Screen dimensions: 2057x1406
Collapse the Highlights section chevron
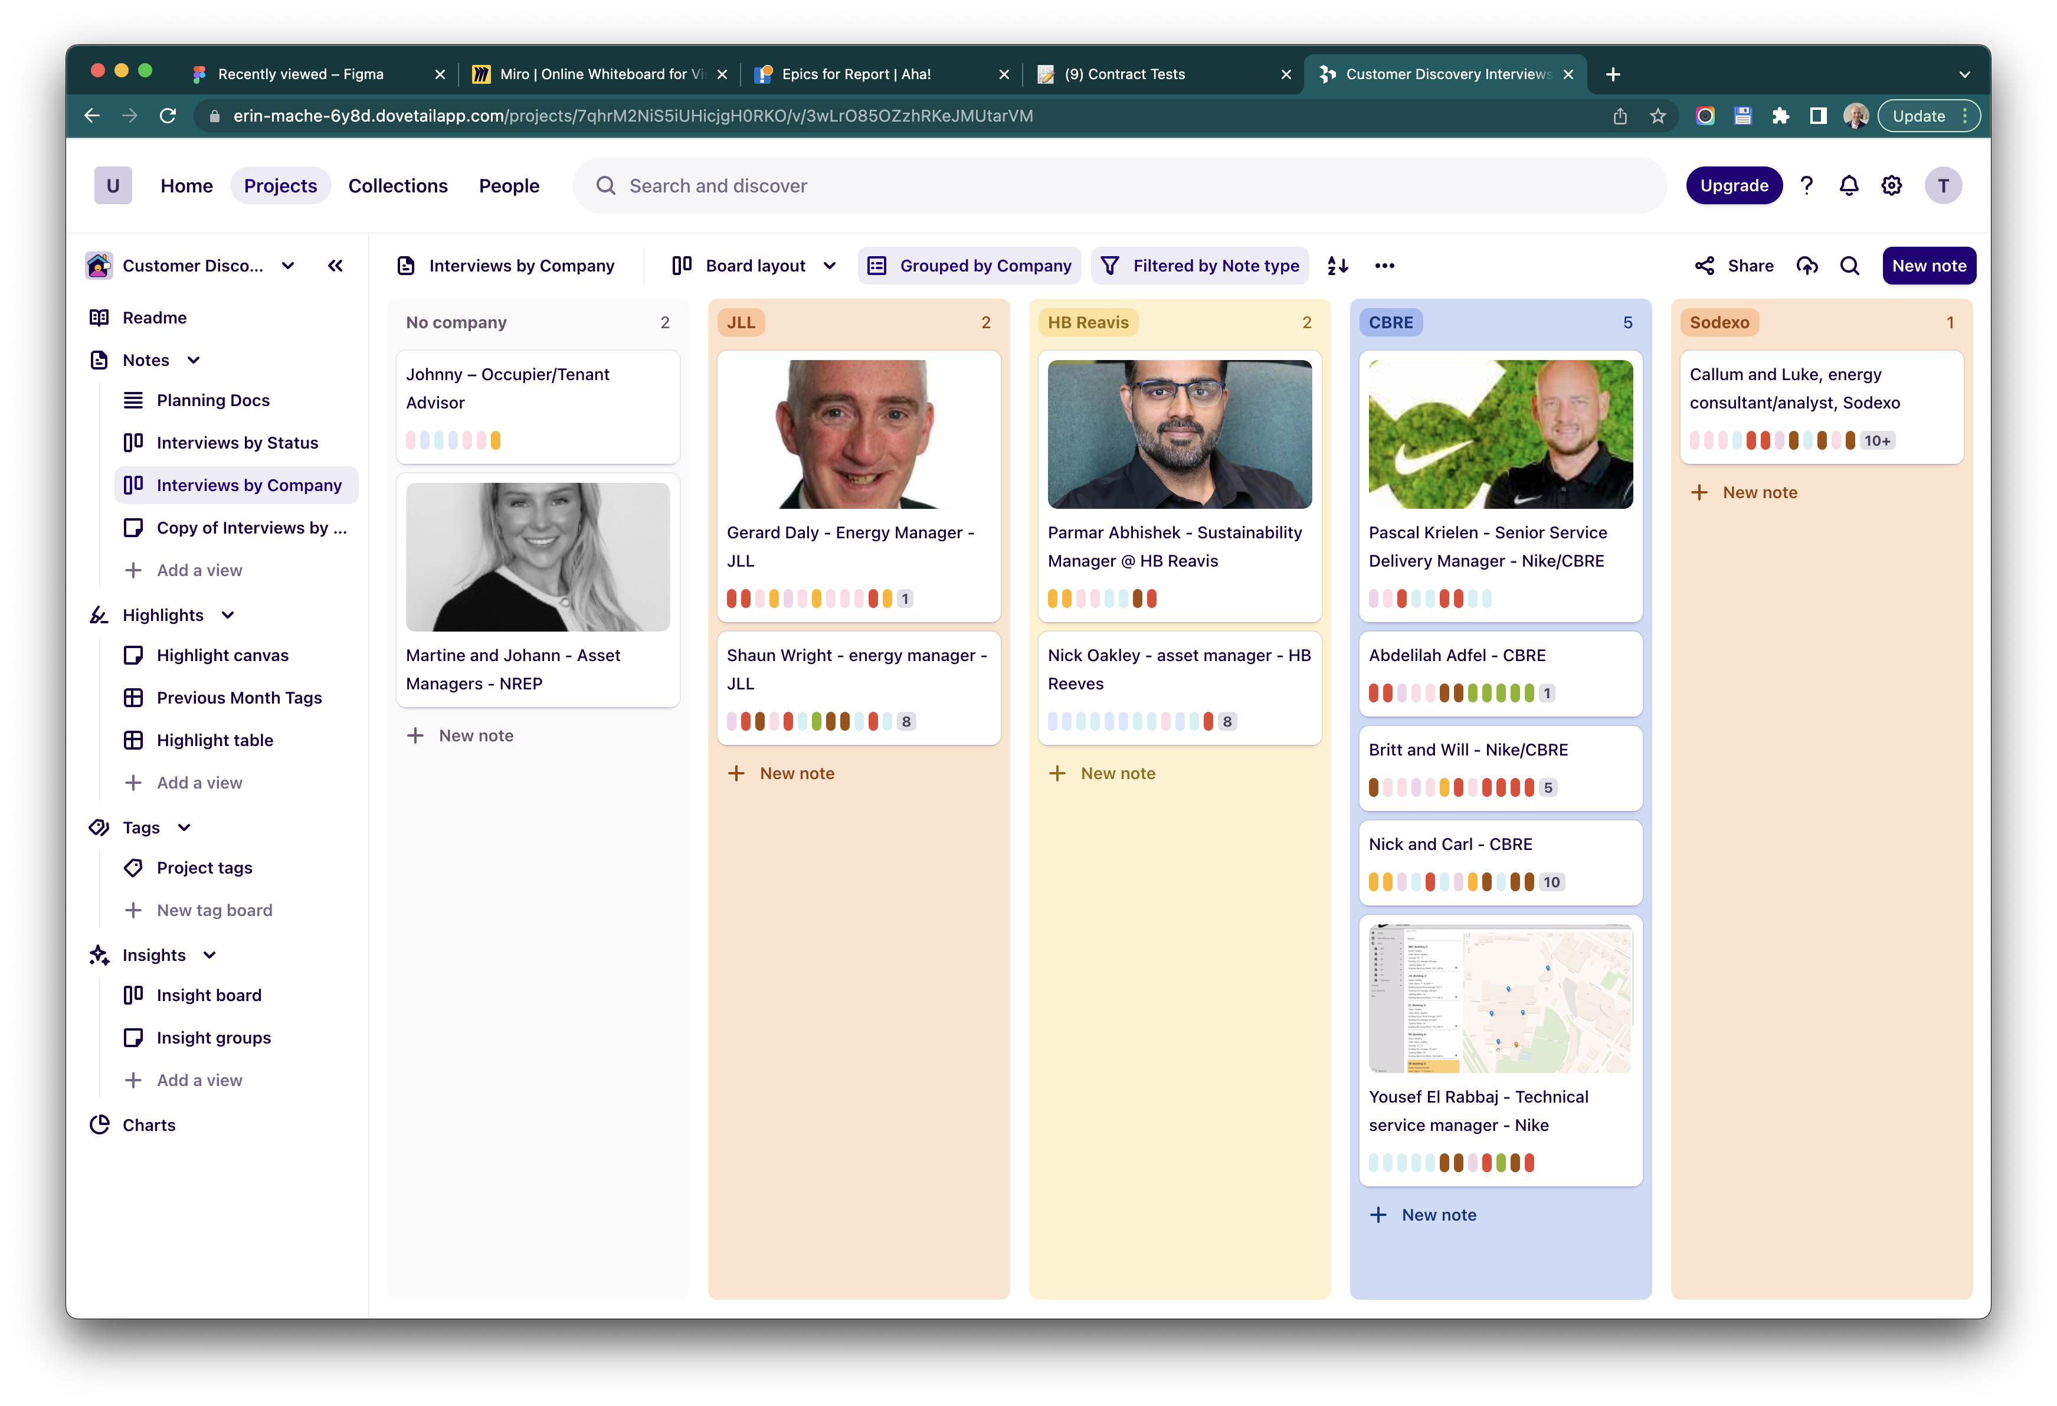228,614
